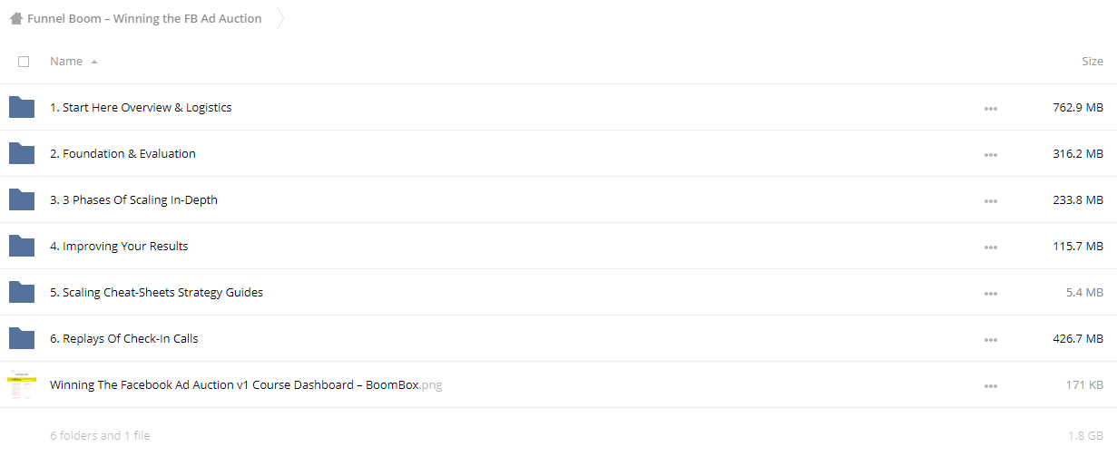Viewport: 1117px width, 466px height.
Task: Sort by the Name column header
Action: pyautogui.click(x=66, y=61)
